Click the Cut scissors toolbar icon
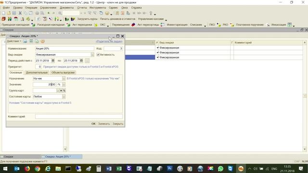This screenshot has height=173, width=308. click(x=20, y=13)
